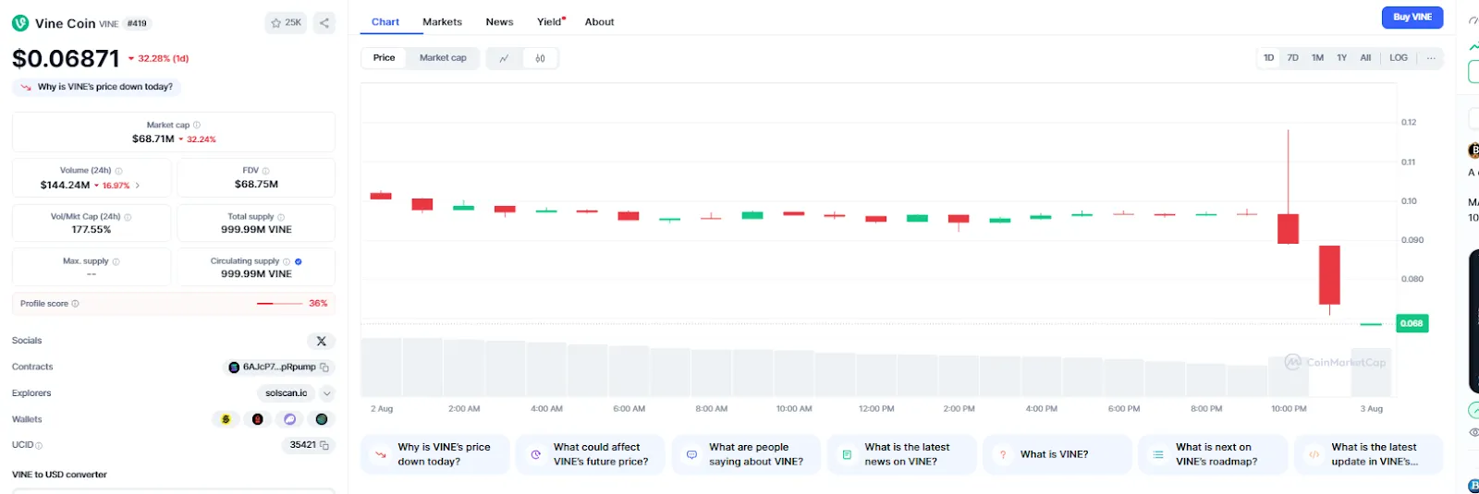
Task: Switch to the candlestick chart view icon
Action: tap(540, 58)
